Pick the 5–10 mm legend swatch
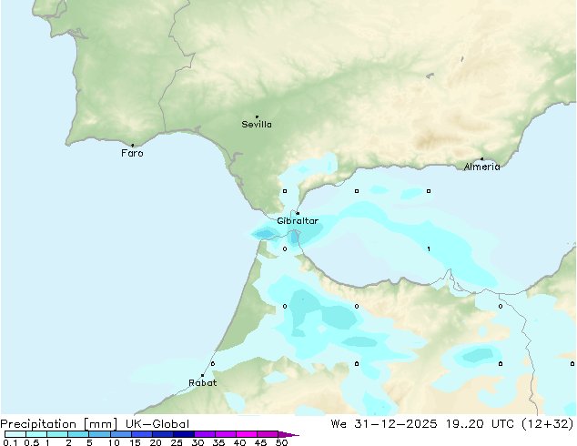577x446 pixels. coord(99,434)
